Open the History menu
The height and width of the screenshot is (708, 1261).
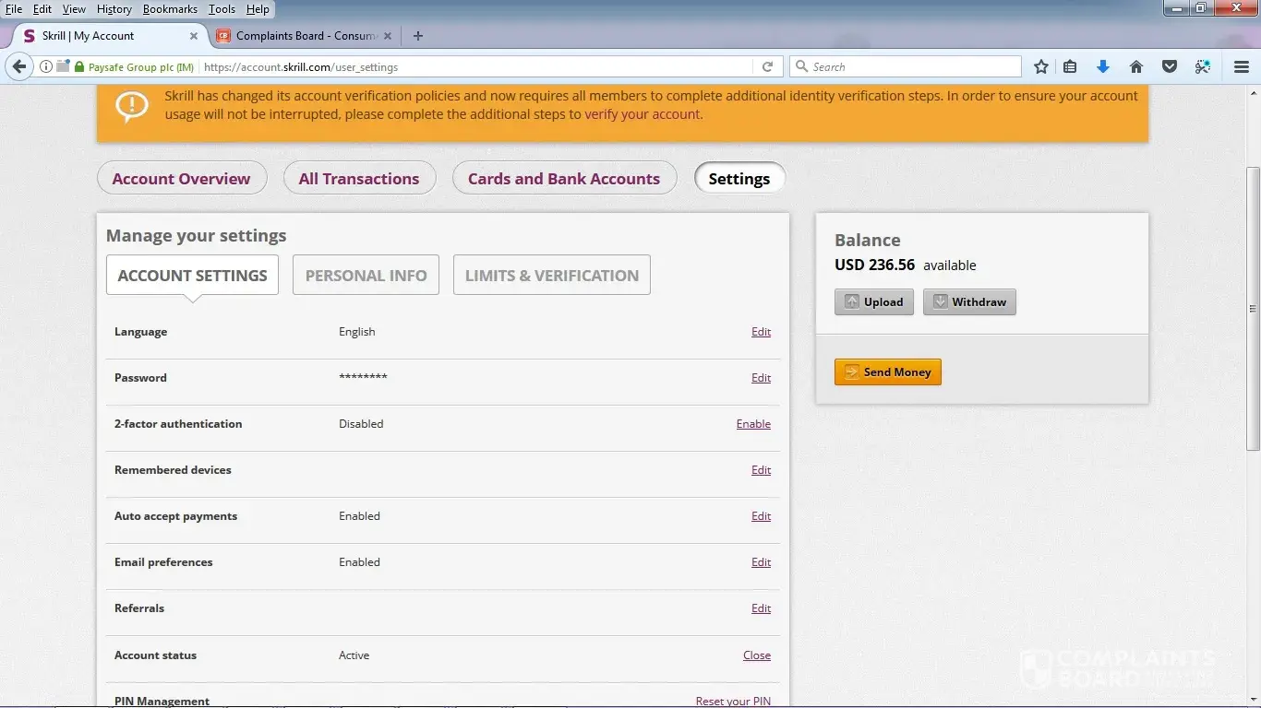pyautogui.click(x=114, y=9)
